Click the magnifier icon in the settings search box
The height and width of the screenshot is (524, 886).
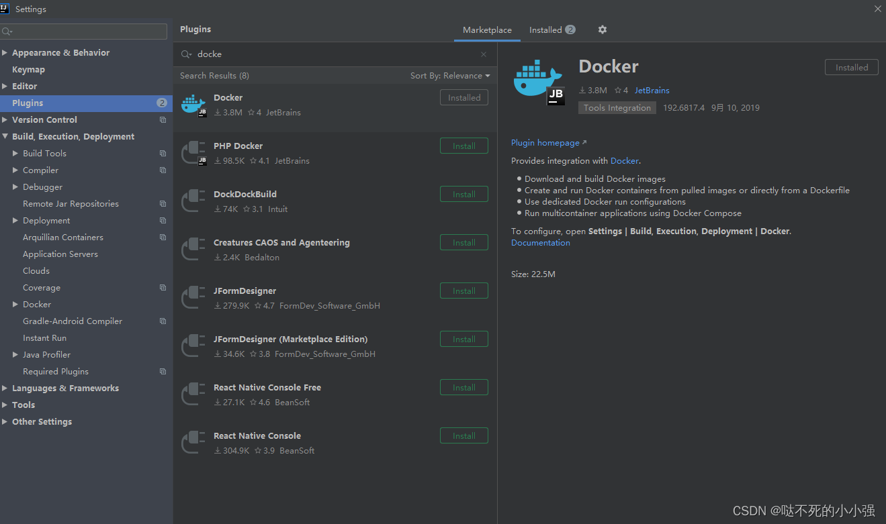coord(7,32)
